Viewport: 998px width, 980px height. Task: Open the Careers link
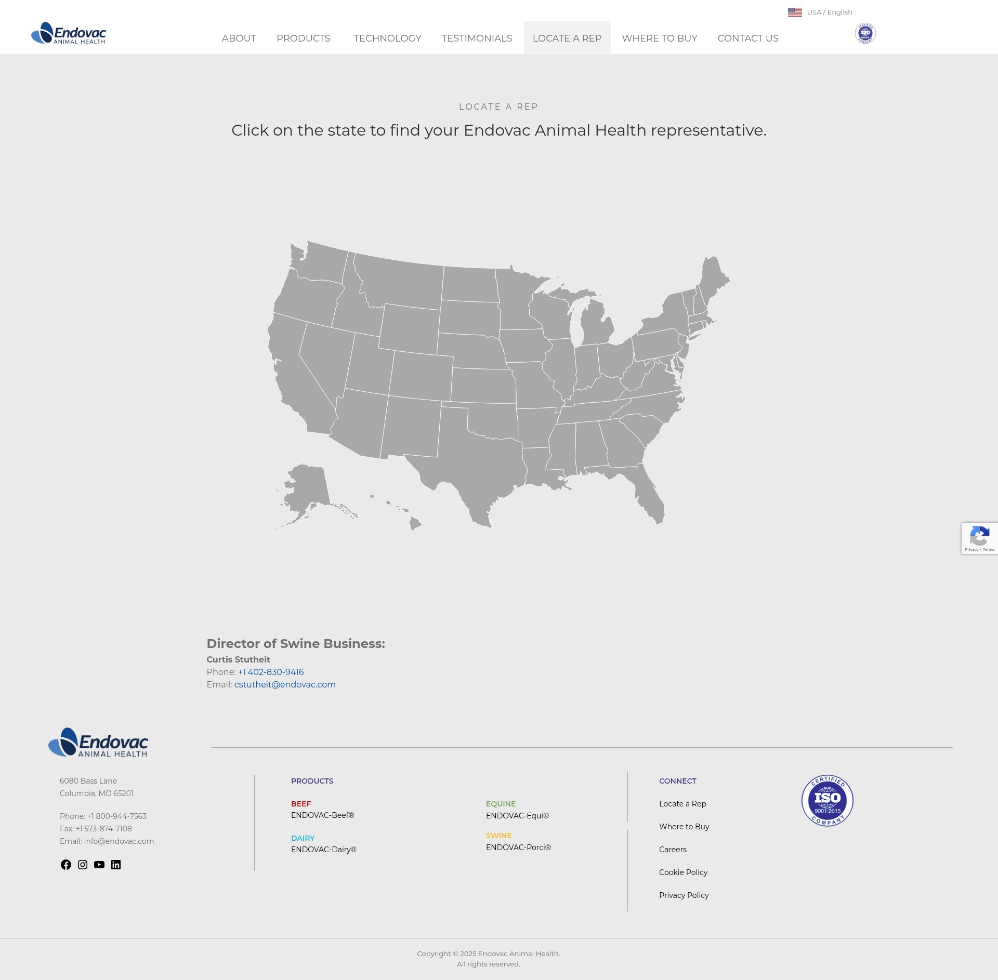point(673,850)
